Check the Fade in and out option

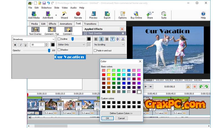click(x=96, y=51)
